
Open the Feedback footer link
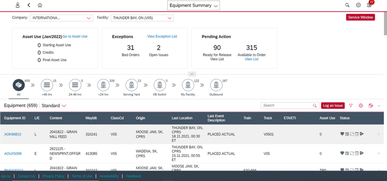coord(134,176)
